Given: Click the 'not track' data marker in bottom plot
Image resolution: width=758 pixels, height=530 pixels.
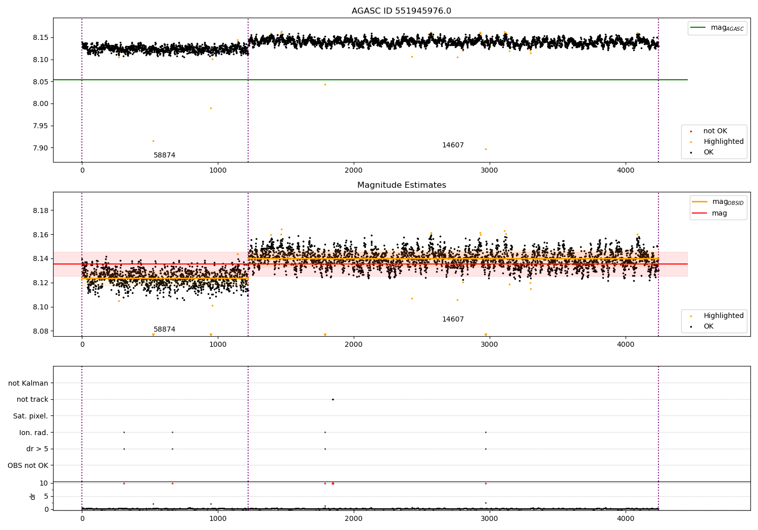Looking at the screenshot, I should click(333, 399).
